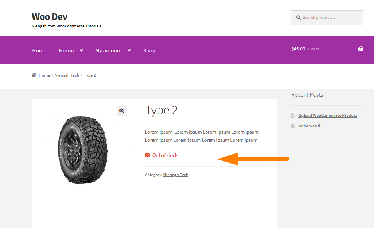
Task: Click the tire product image
Action: point(83,150)
